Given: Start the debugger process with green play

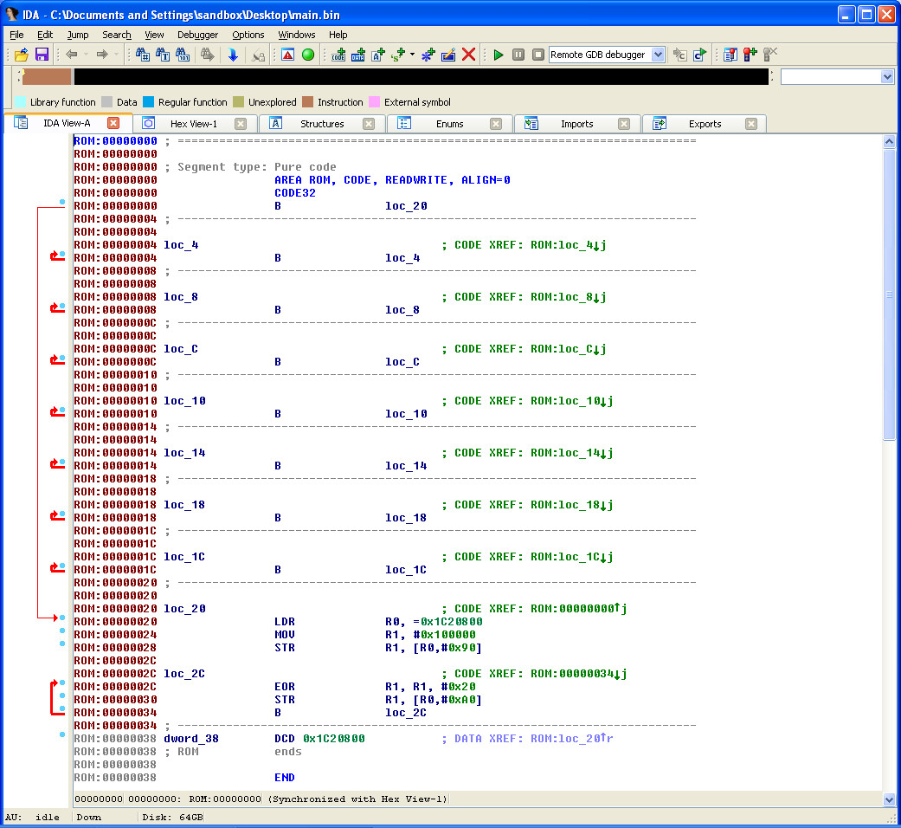Looking at the screenshot, I should [499, 55].
